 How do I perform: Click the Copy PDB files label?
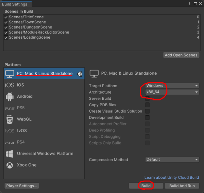pos(103,105)
